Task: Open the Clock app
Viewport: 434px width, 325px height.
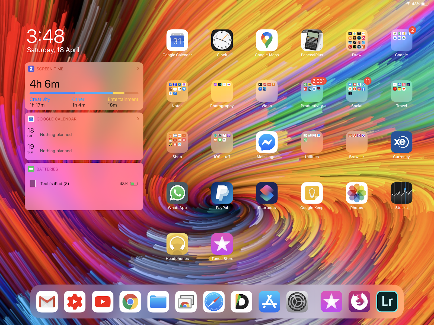Action: coord(222,40)
